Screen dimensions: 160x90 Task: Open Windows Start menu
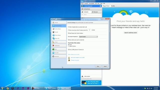click(2, 88)
